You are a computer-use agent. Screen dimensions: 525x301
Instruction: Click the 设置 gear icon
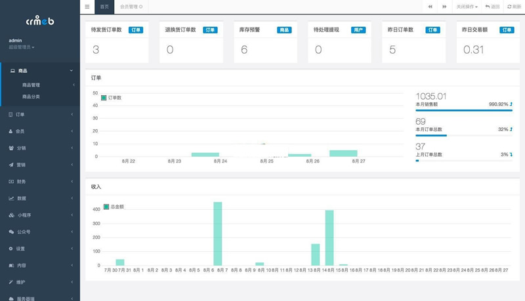(10, 249)
